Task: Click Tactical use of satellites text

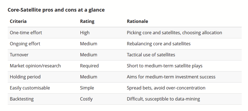Action: 151,55
